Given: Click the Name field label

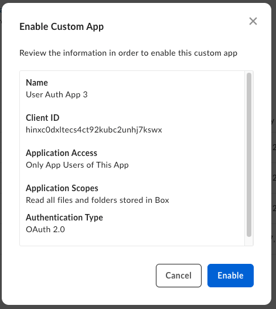Looking at the screenshot, I should coord(37,83).
